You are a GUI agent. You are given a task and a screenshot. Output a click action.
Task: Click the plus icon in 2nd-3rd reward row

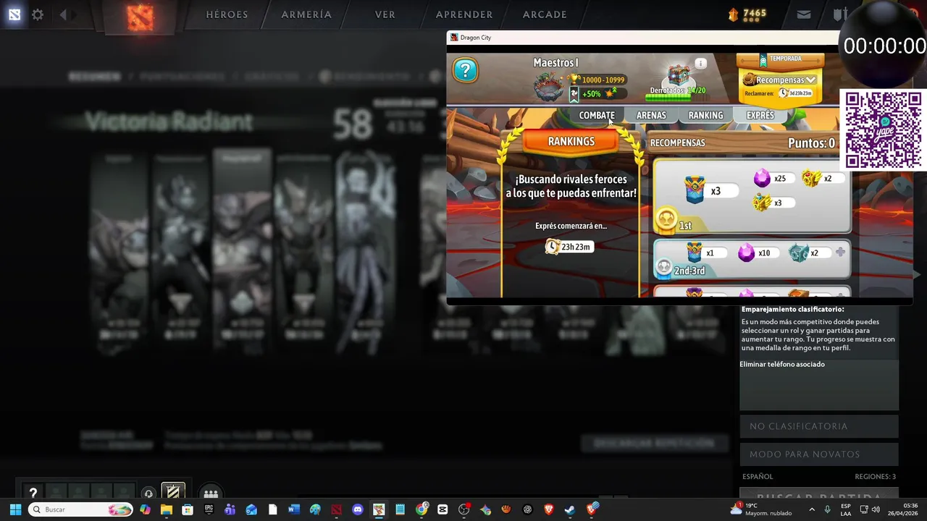(840, 252)
